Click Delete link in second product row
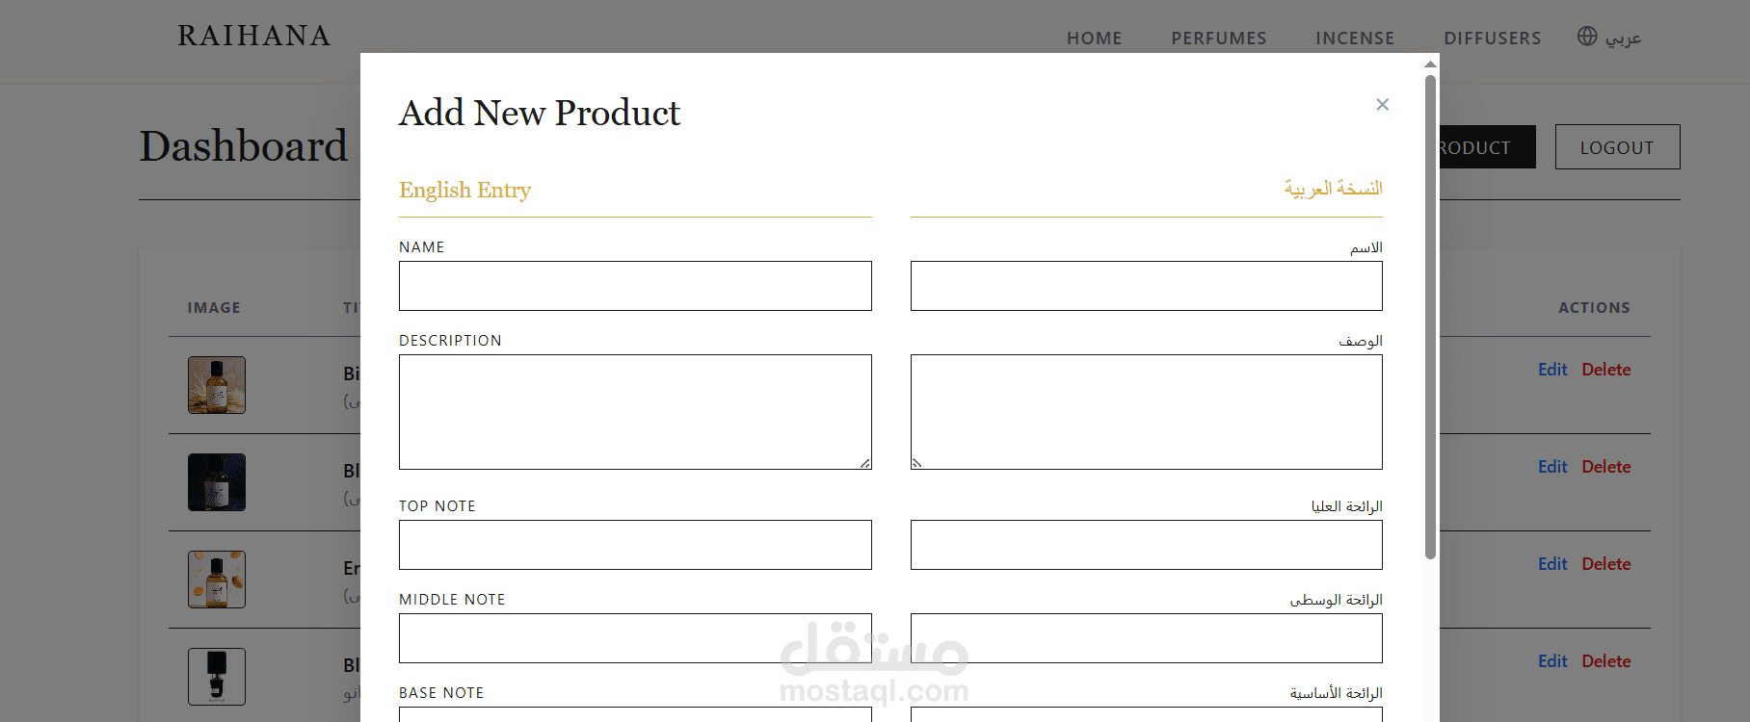Screen dimensions: 1750x722 [x=1606, y=467]
